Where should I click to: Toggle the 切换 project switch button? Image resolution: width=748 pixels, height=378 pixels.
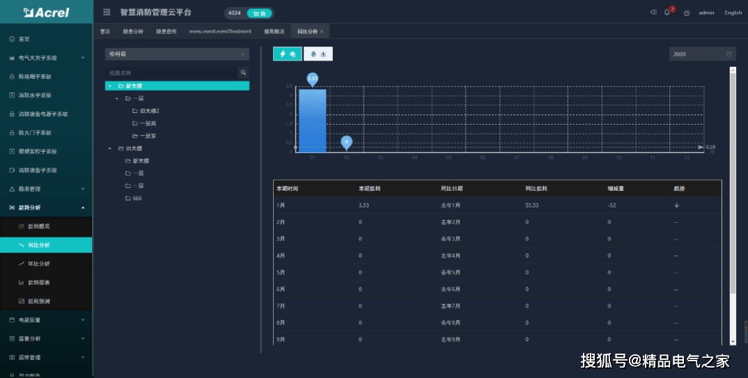click(x=259, y=13)
